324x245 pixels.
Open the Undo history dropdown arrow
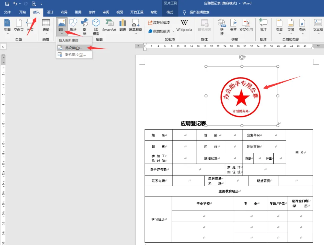click(x=20, y=4)
